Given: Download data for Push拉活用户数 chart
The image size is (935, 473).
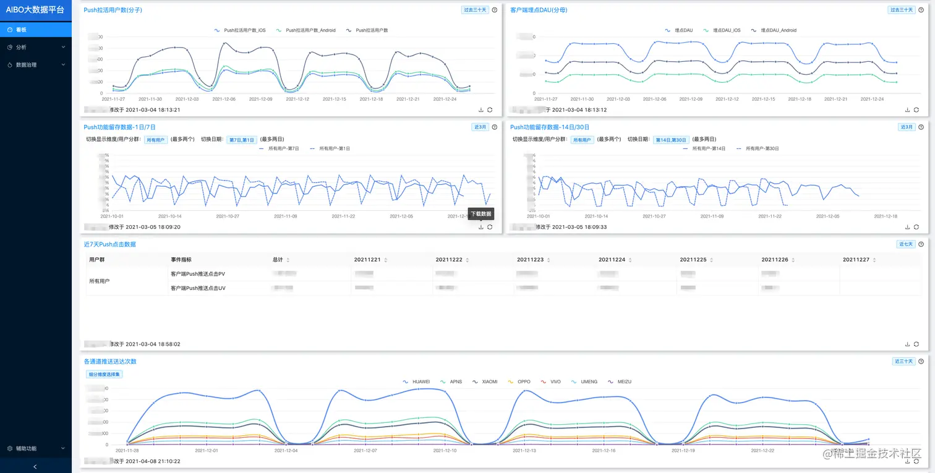Looking at the screenshot, I should [481, 109].
